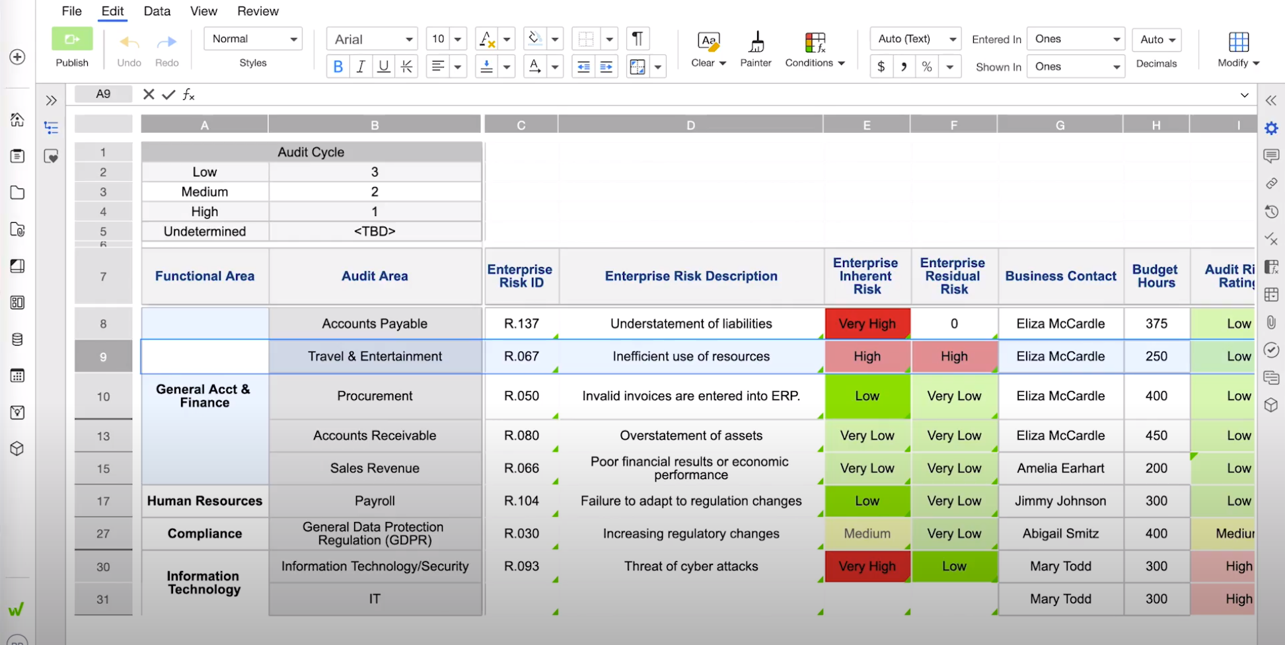Image resolution: width=1285 pixels, height=645 pixels.
Task: Expand the Normal styles dropdown
Action: [x=253, y=39]
